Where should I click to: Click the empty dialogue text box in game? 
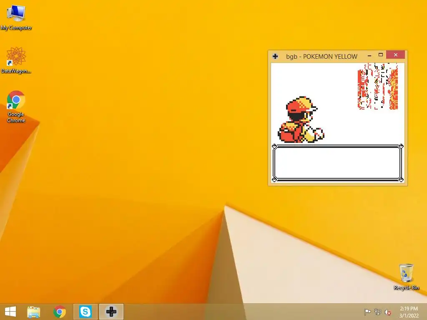pos(338,163)
